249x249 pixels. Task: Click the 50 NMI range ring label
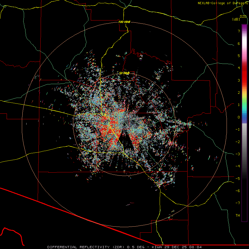124,73
